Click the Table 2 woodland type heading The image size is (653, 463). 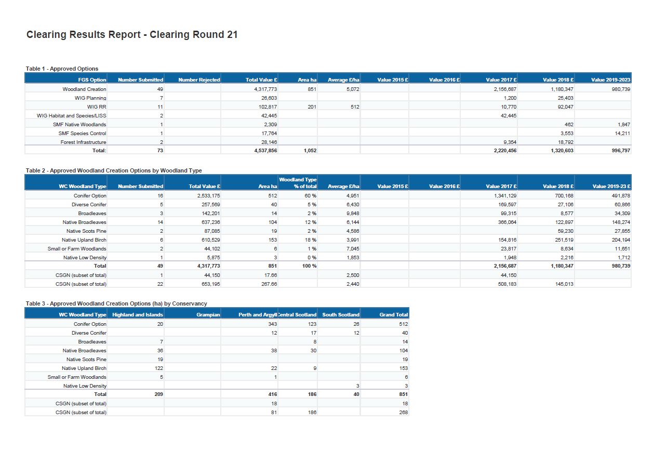point(114,170)
